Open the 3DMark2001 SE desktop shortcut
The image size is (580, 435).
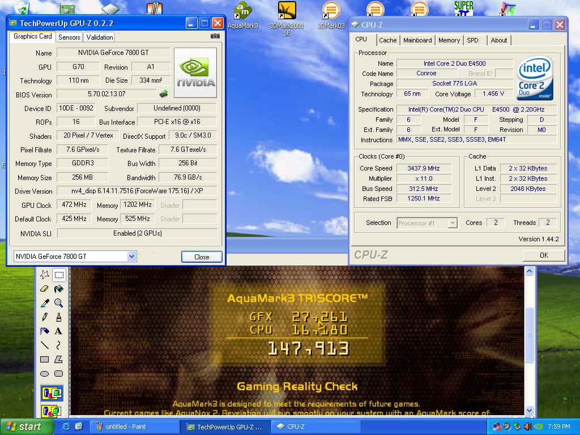coord(287,19)
